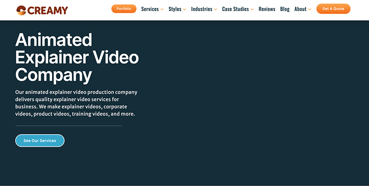Select the Services menu label

click(149, 9)
